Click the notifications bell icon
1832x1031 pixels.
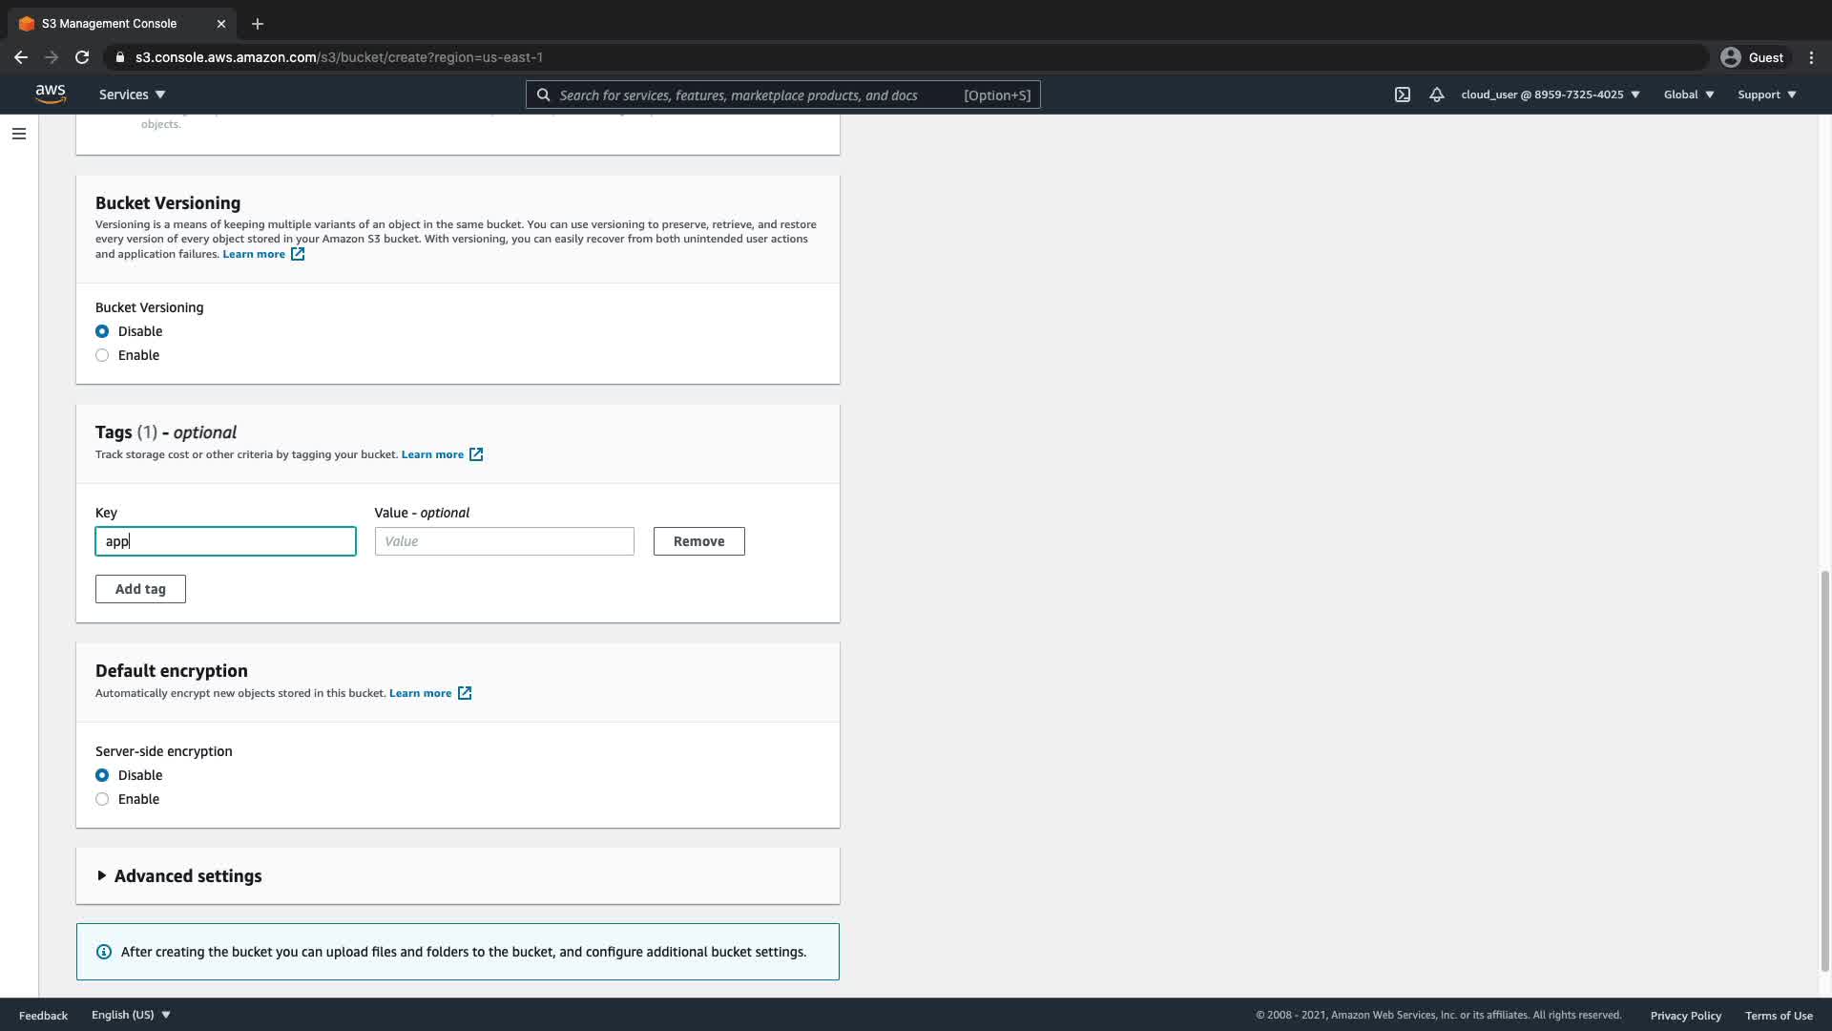pyautogui.click(x=1436, y=95)
